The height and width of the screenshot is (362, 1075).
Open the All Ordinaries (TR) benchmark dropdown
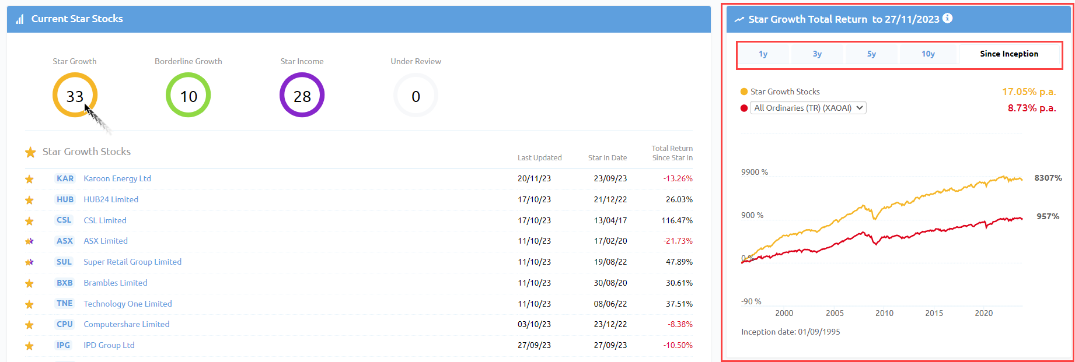coord(808,108)
